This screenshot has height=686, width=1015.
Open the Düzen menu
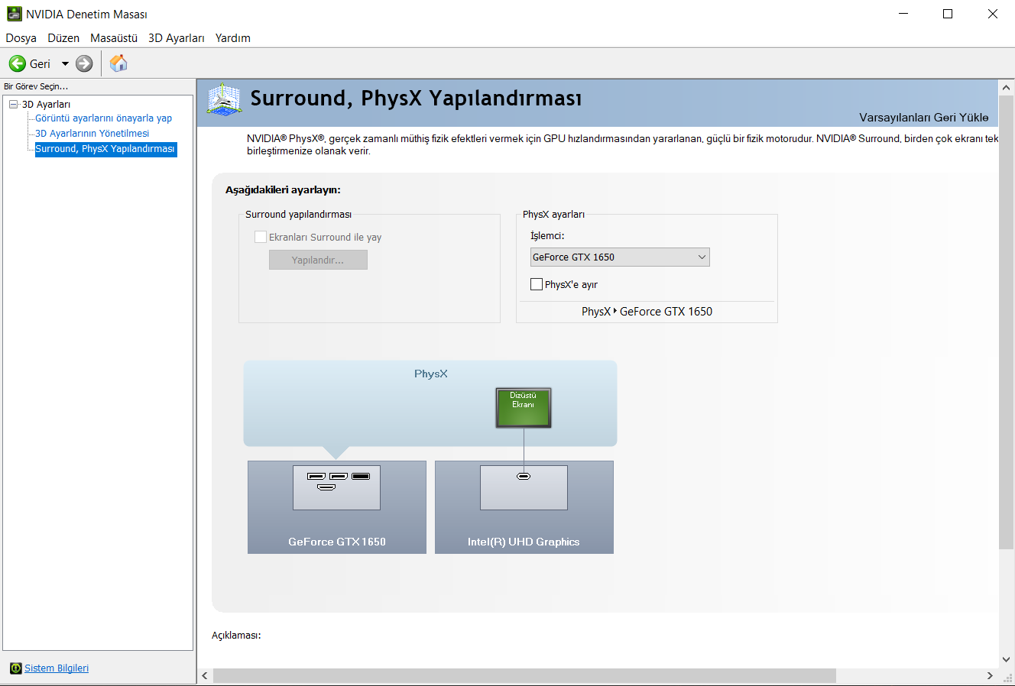point(63,38)
